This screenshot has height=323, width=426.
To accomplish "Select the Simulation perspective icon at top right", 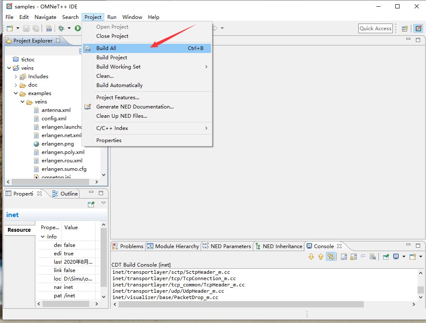I will coord(419,29).
